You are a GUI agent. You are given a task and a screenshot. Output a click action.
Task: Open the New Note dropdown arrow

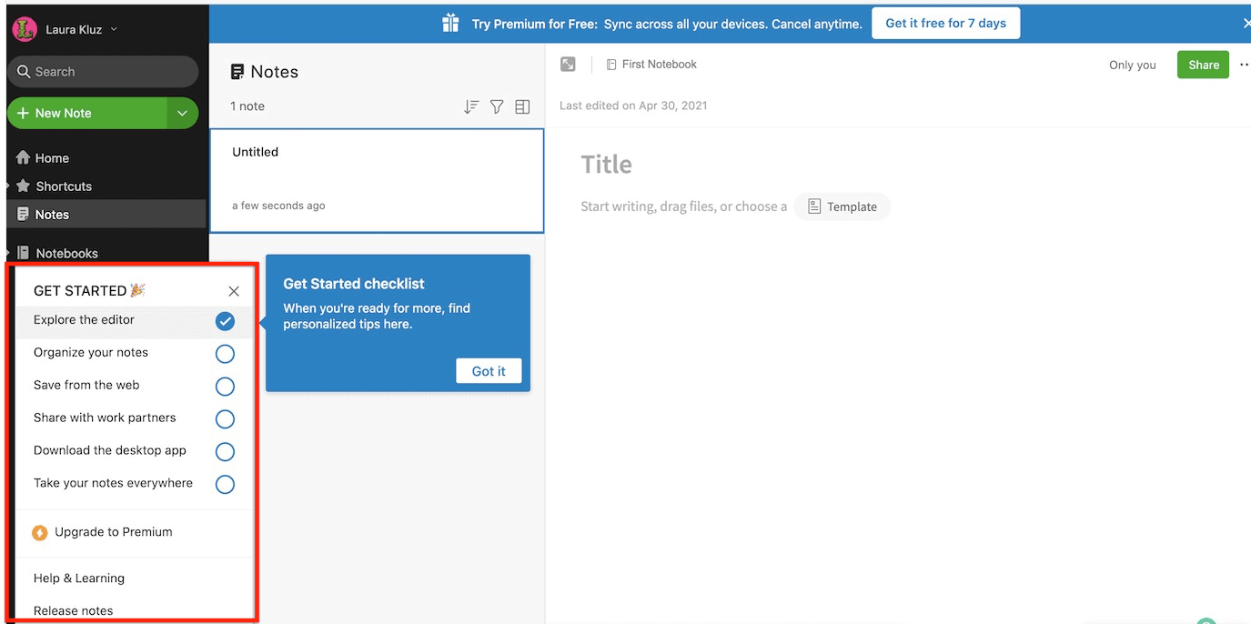coord(182,114)
